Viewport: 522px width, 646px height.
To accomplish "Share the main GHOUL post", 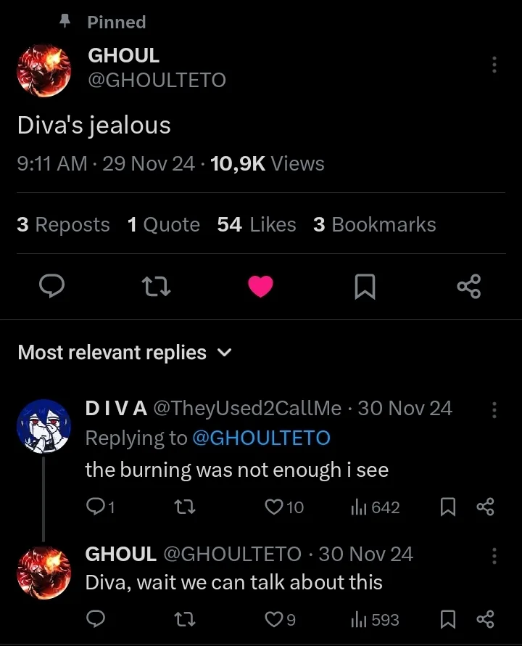I will click(x=469, y=287).
